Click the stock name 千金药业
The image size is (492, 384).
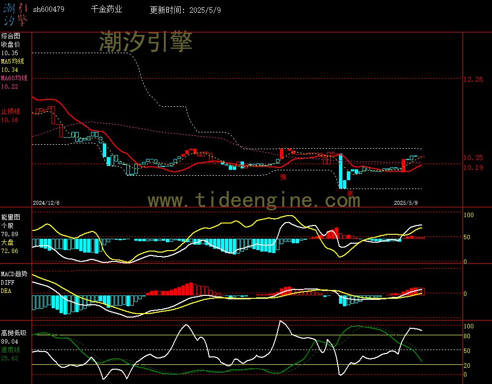click(106, 9)
